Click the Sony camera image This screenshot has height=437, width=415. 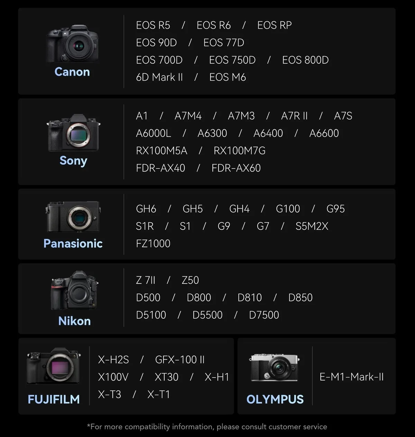tap(73, 134)
